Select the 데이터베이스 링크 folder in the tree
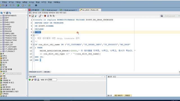 9,89
